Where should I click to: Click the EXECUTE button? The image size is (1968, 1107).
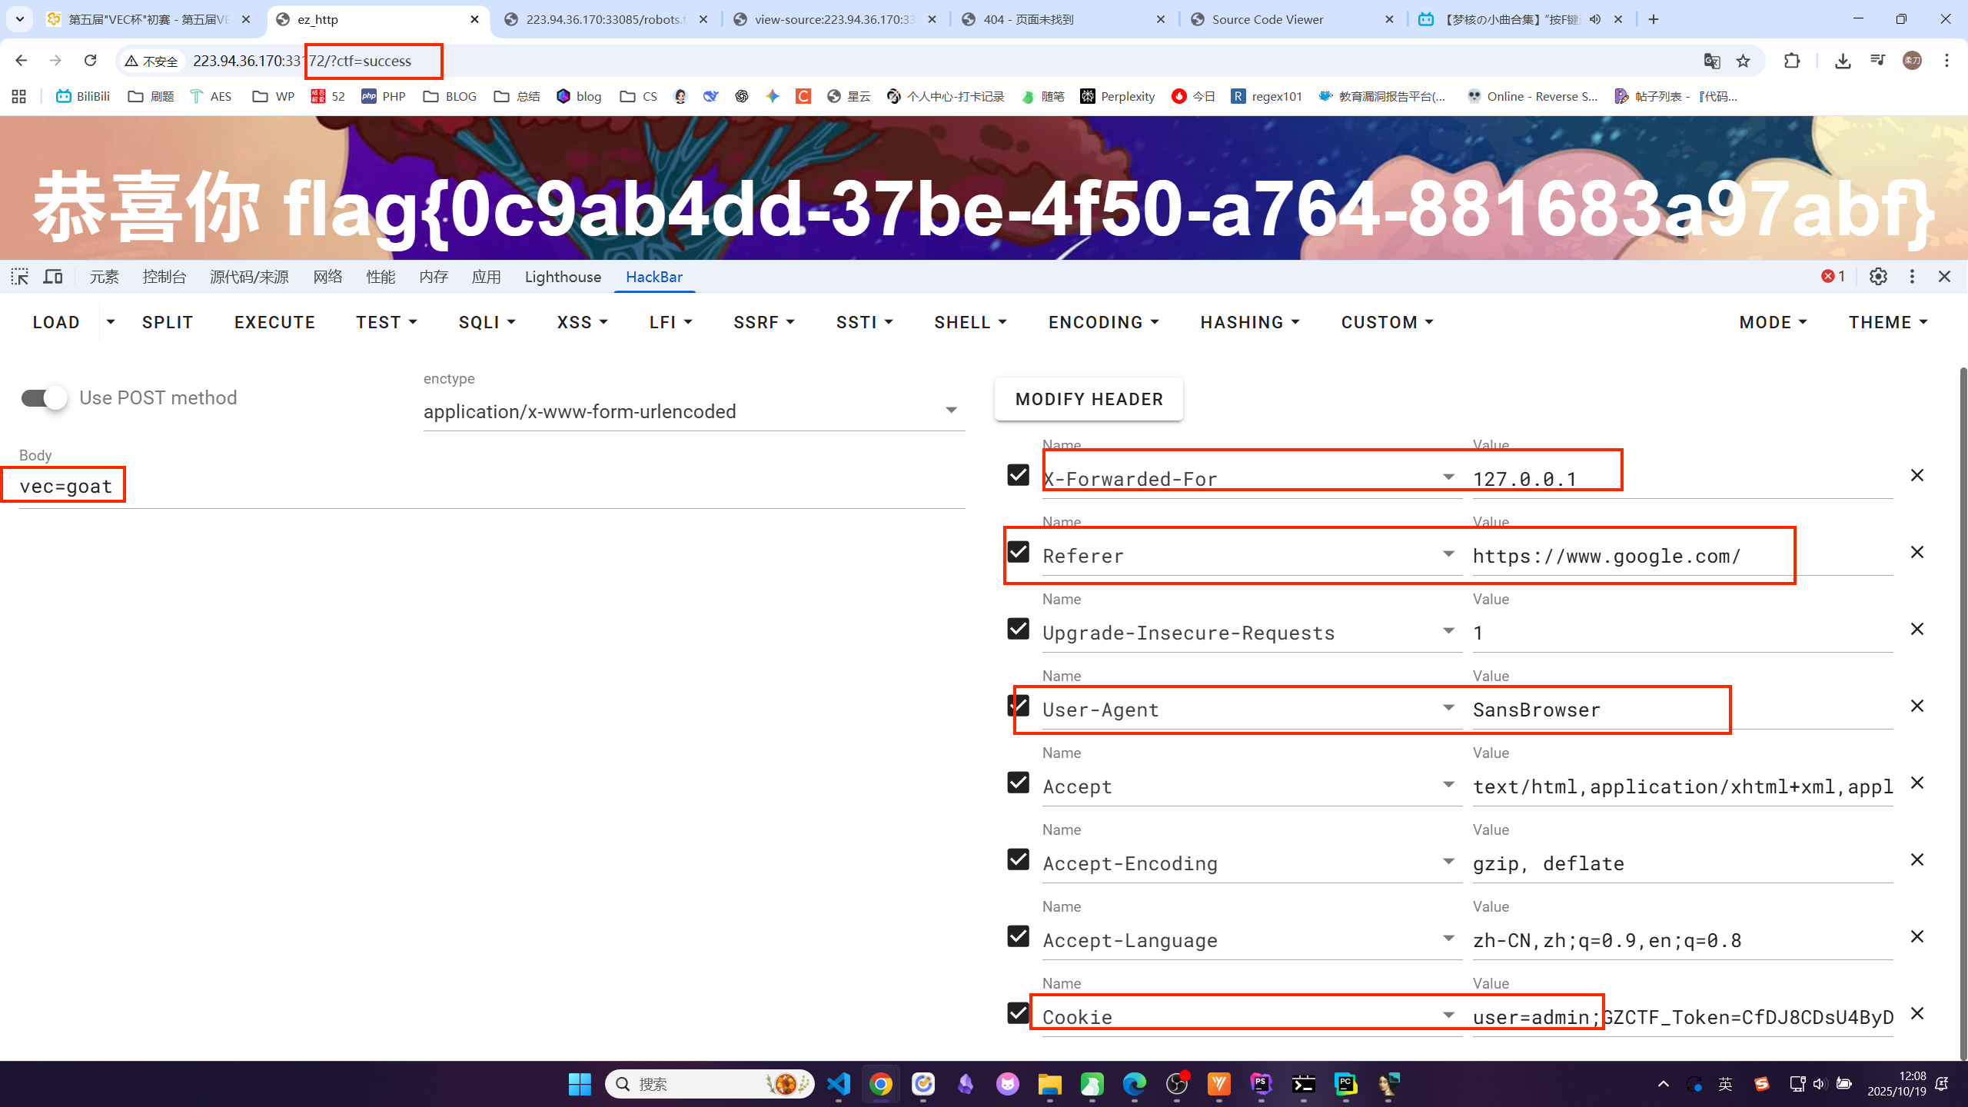click(274, 323)
